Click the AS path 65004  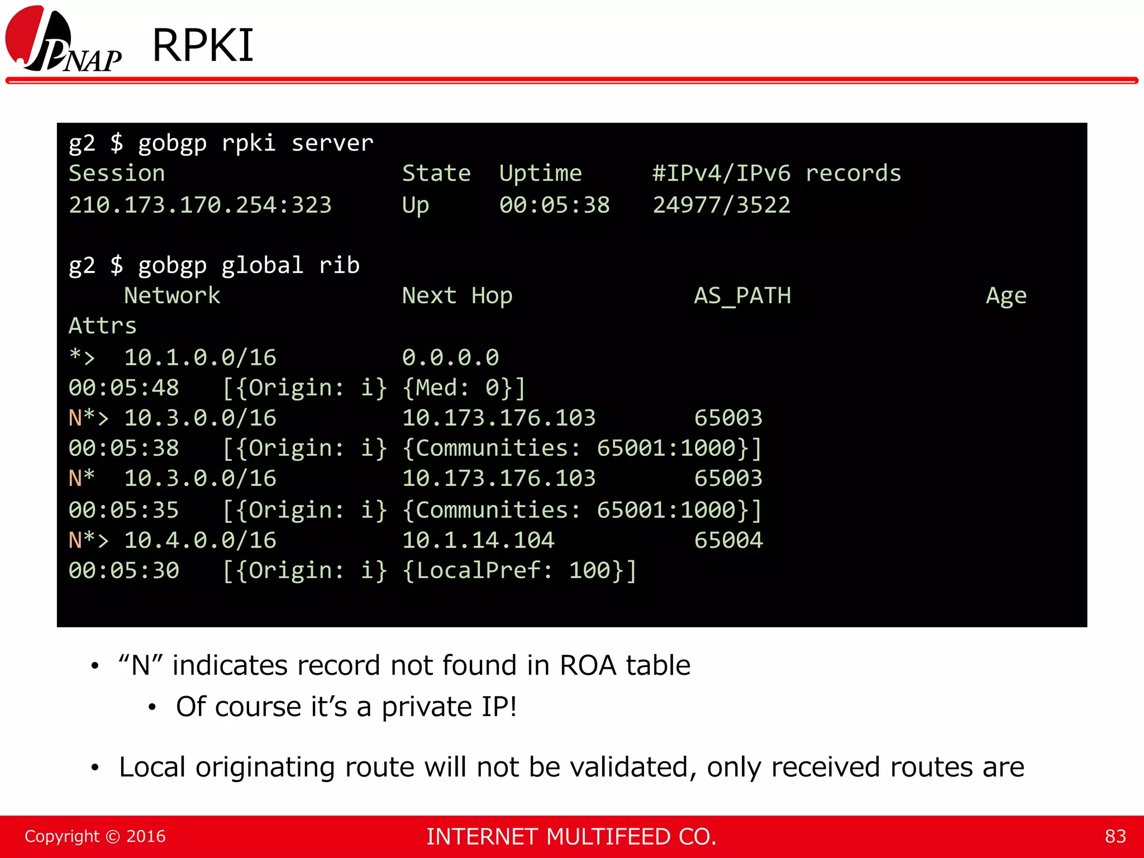[x=728, y=540]
